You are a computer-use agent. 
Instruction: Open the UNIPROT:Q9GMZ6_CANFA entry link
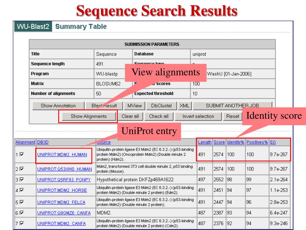(64, 213)
